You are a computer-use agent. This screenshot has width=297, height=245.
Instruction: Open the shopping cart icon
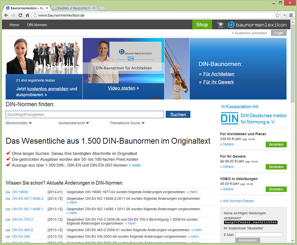(220, 25)
